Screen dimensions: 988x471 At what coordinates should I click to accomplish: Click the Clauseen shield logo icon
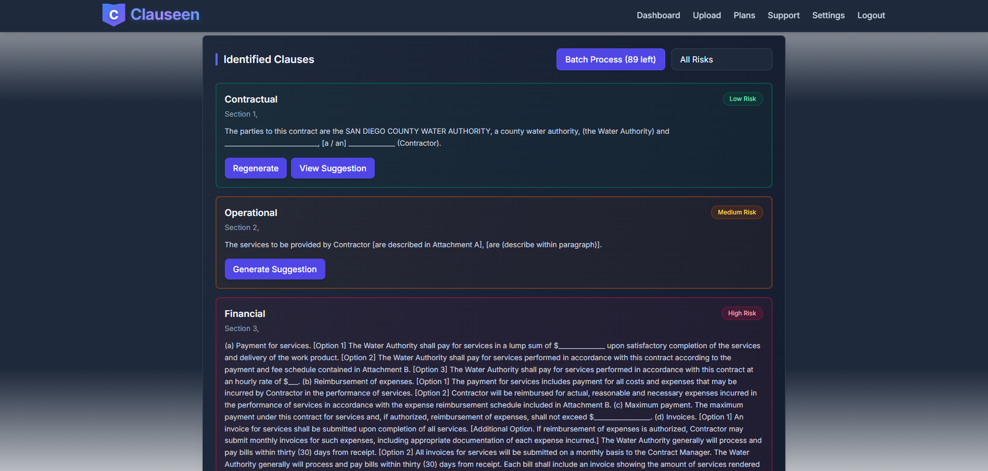pos(113,15)
